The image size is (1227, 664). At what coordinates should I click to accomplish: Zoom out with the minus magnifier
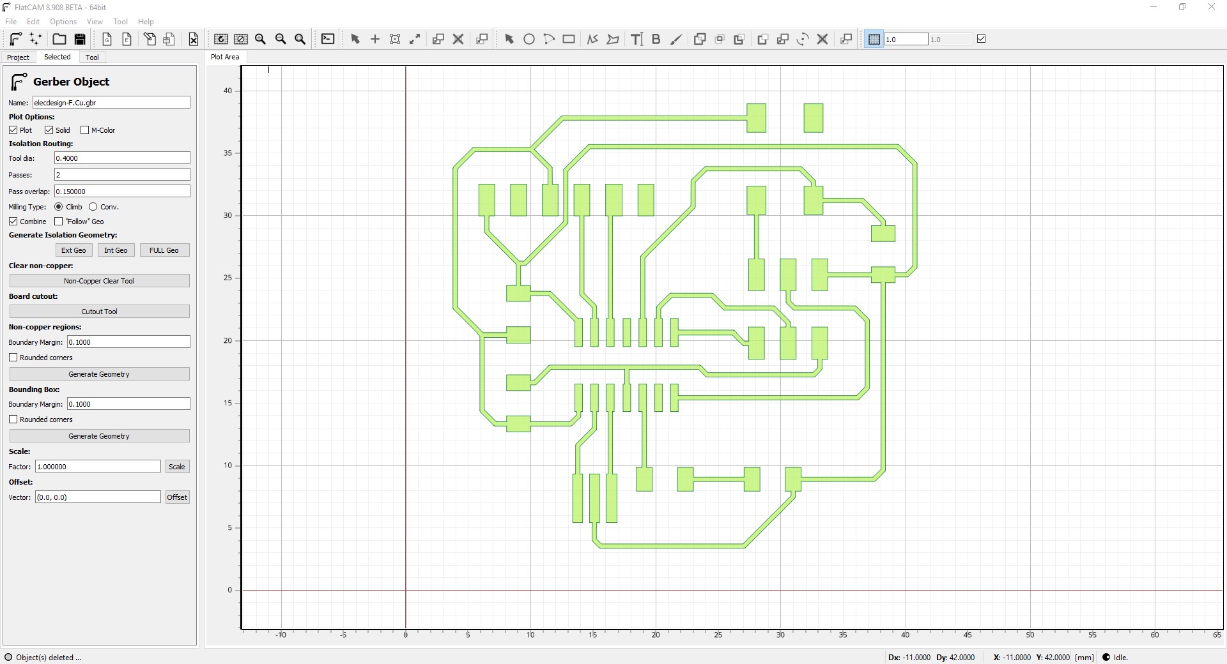pos(281,39)
